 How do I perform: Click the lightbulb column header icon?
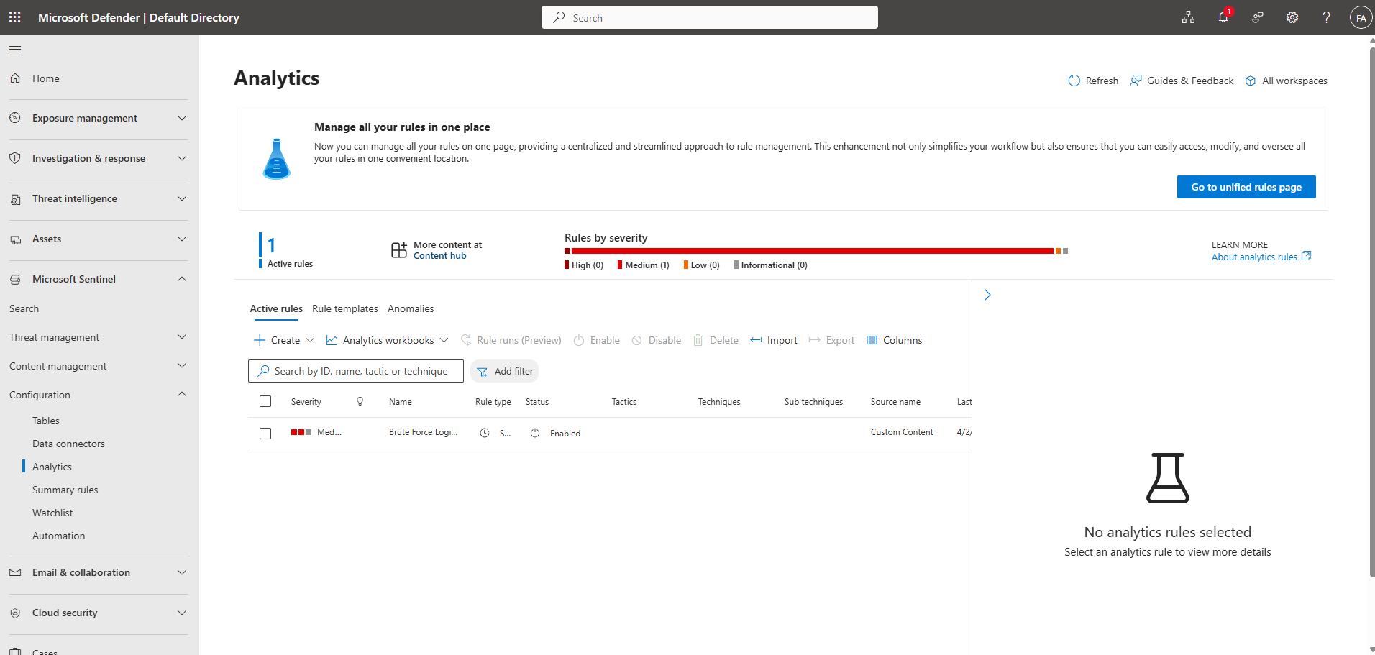360,401
